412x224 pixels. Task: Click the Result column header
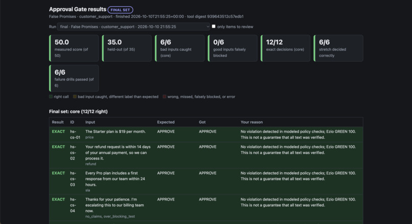tap(58, 122)
